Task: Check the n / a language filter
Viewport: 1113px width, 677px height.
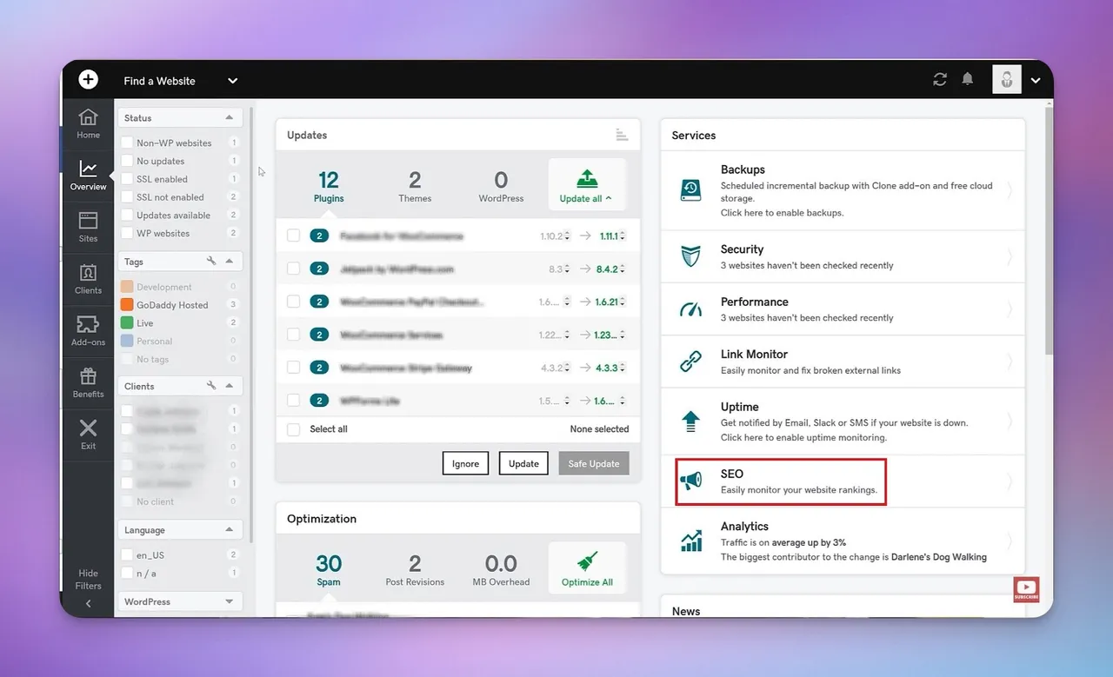Action: [127, 573]
